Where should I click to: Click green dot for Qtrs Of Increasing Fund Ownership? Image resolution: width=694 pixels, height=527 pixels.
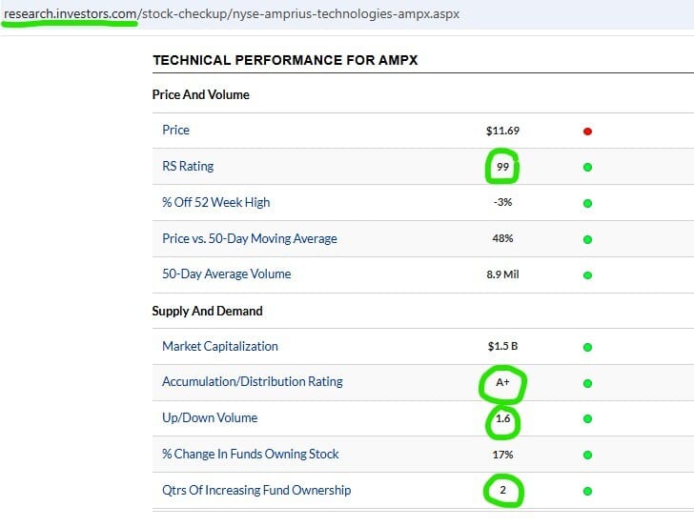pos(587,492)
